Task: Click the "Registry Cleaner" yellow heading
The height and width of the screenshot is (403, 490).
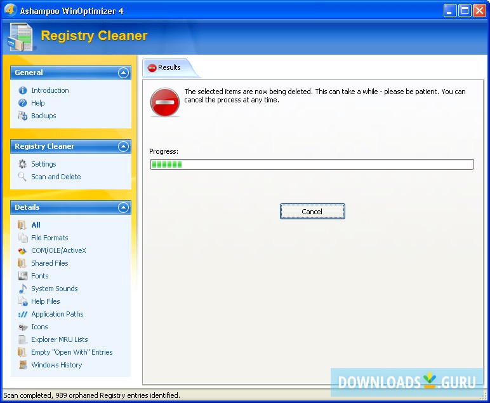Action: tap(94, 36)
